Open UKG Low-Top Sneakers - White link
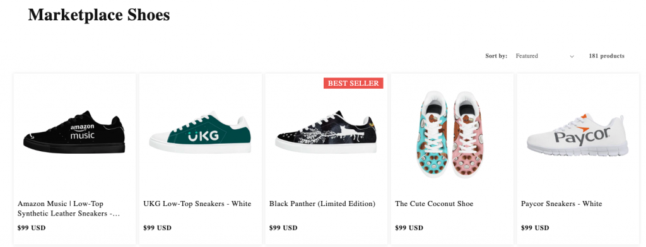Viewport: 646px width, 247px height. click(197, 204)
